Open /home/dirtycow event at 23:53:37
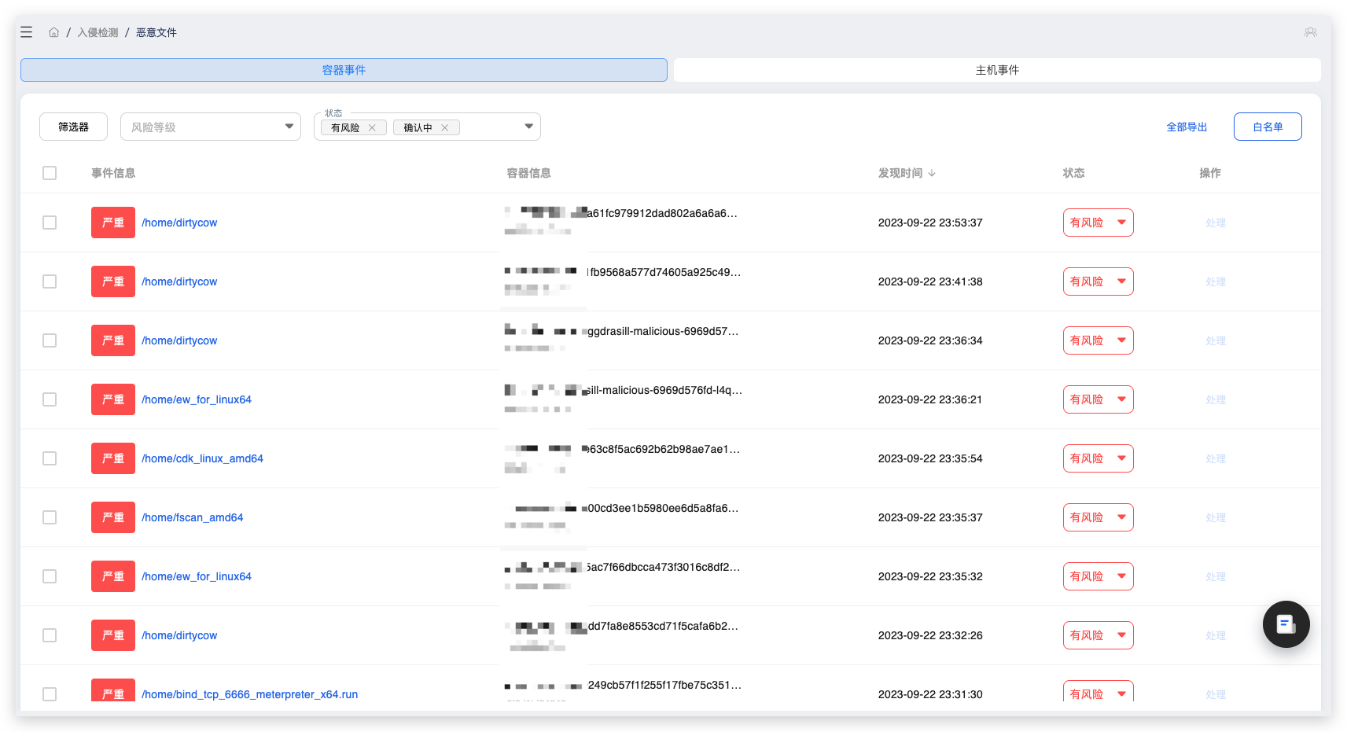 [x=179, y=223]
